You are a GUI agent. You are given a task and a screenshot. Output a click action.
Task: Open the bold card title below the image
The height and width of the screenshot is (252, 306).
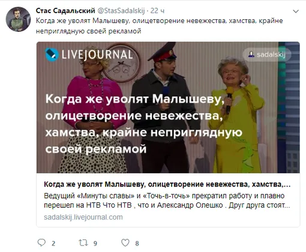(x=167, y=184)
